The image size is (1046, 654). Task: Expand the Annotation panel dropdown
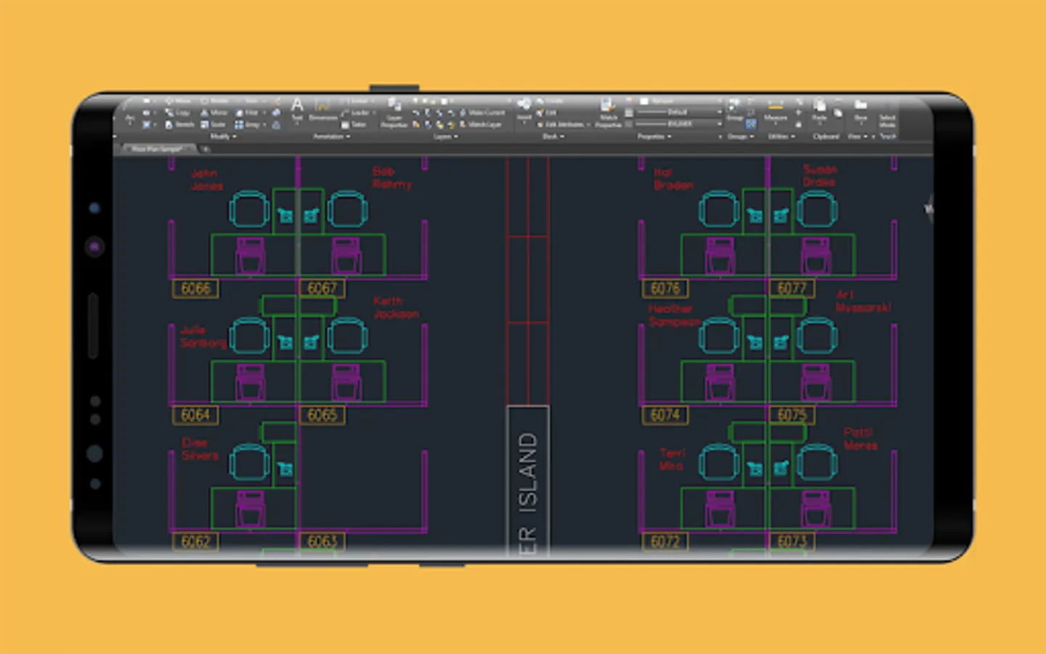331,137
